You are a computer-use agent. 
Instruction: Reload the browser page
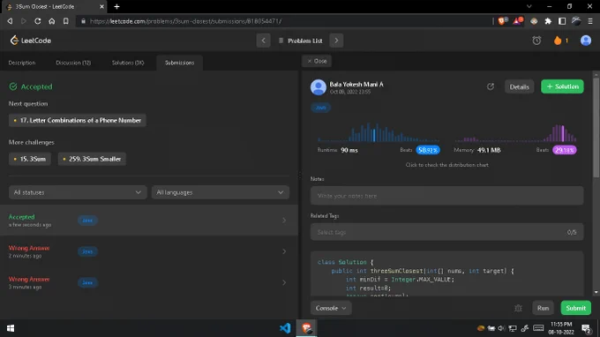coord(37,21)
